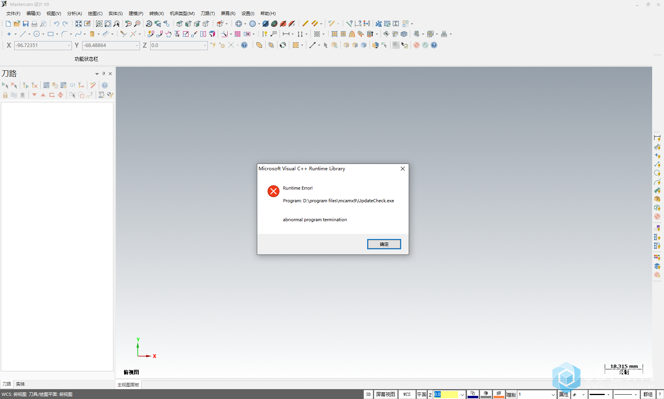Screen dimensions: 664x399
Task: Select the Create rectangle tool
Action: [x=51, y=34]
